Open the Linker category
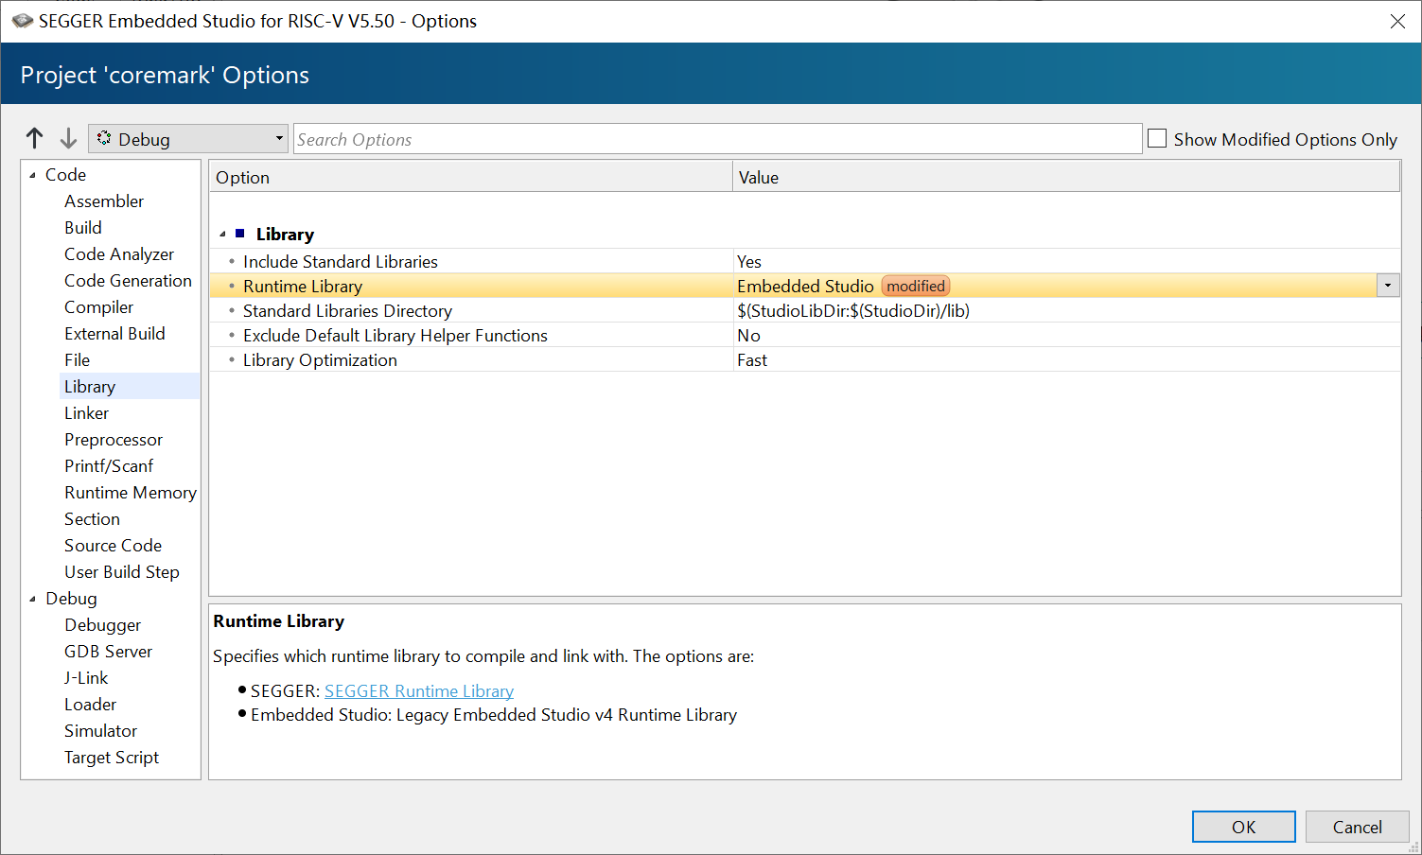Screen dimensions: 1422x855 point(86,413)
